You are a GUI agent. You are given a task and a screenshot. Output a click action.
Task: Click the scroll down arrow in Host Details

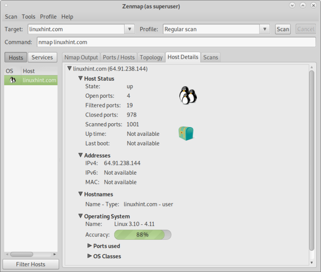(x=311, y=262)
